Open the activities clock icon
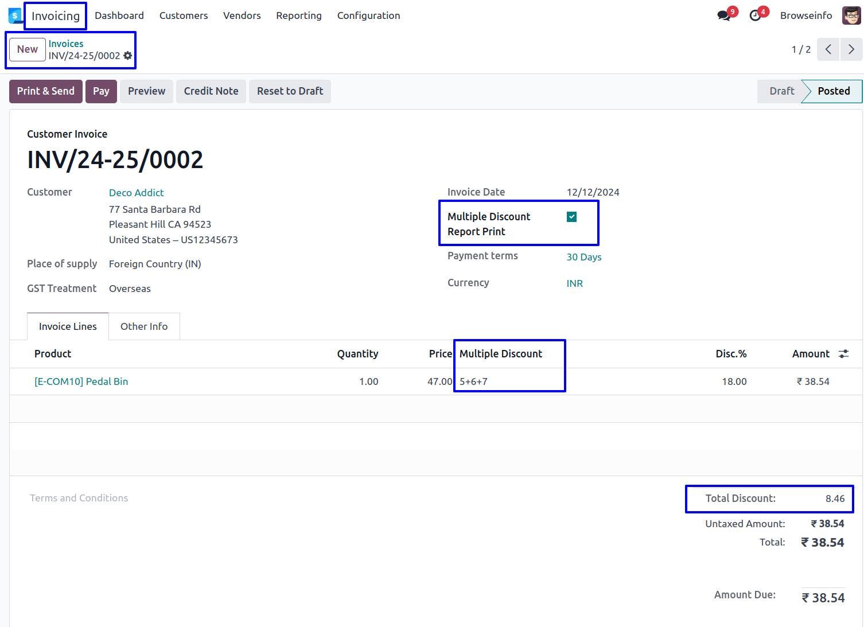The height and width of the screenshot is (627, 864). coord(756,15)
